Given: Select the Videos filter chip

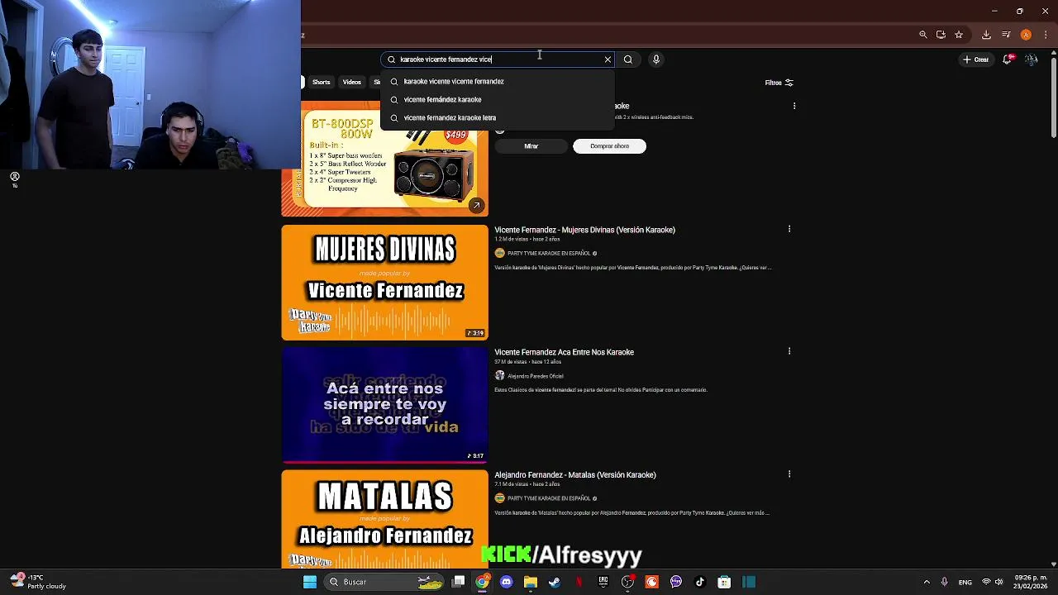Looking at the screenshot, I should click(x=352, y=82).
